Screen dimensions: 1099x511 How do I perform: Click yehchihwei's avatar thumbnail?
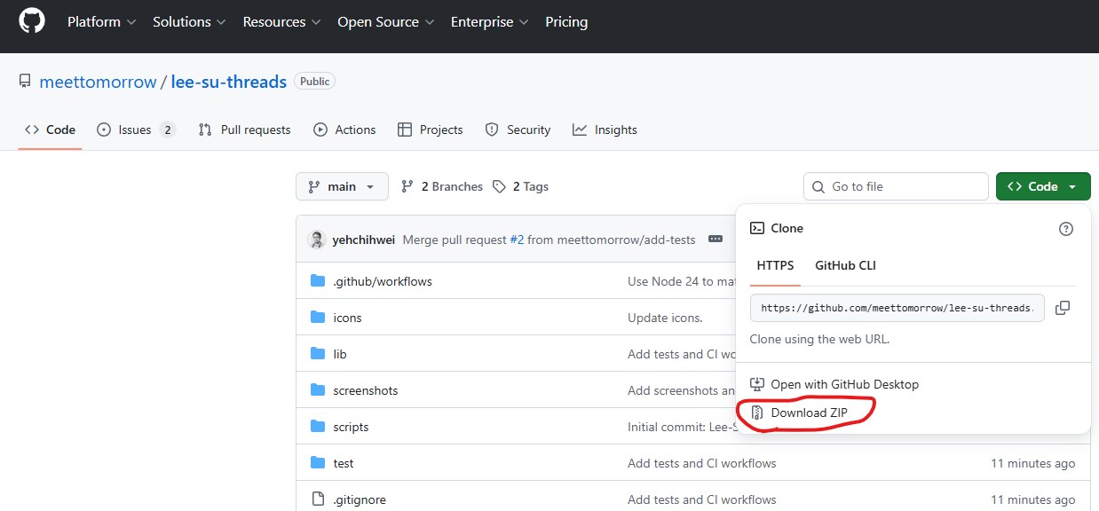click(x=316, y=240)
